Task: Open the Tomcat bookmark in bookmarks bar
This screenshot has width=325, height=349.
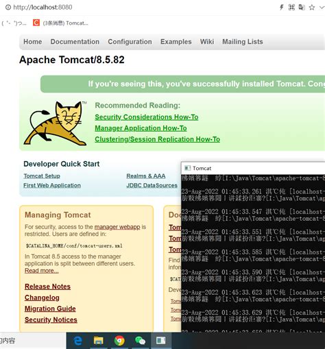Action: (x=60, y=23)
